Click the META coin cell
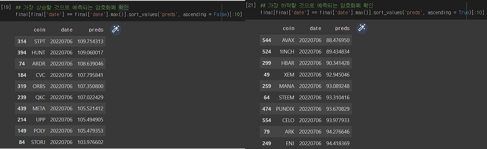This screenshot has width=487, height=149. [x=39, y=108]
